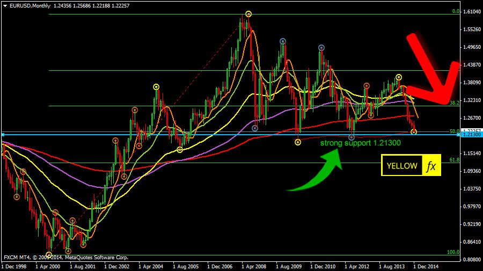
Task: Click the 1 Dec 1998 date label
Action: click(x=14, y=266)
